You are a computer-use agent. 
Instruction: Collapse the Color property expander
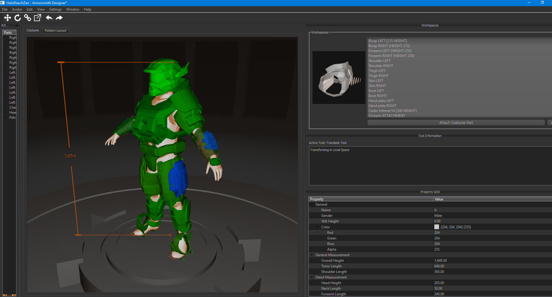tap(318, 227)
